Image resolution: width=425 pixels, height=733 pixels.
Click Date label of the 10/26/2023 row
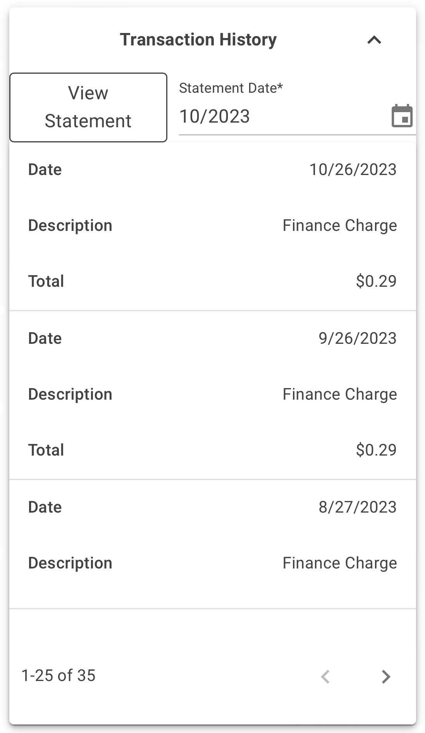click(x=45, y=170)
